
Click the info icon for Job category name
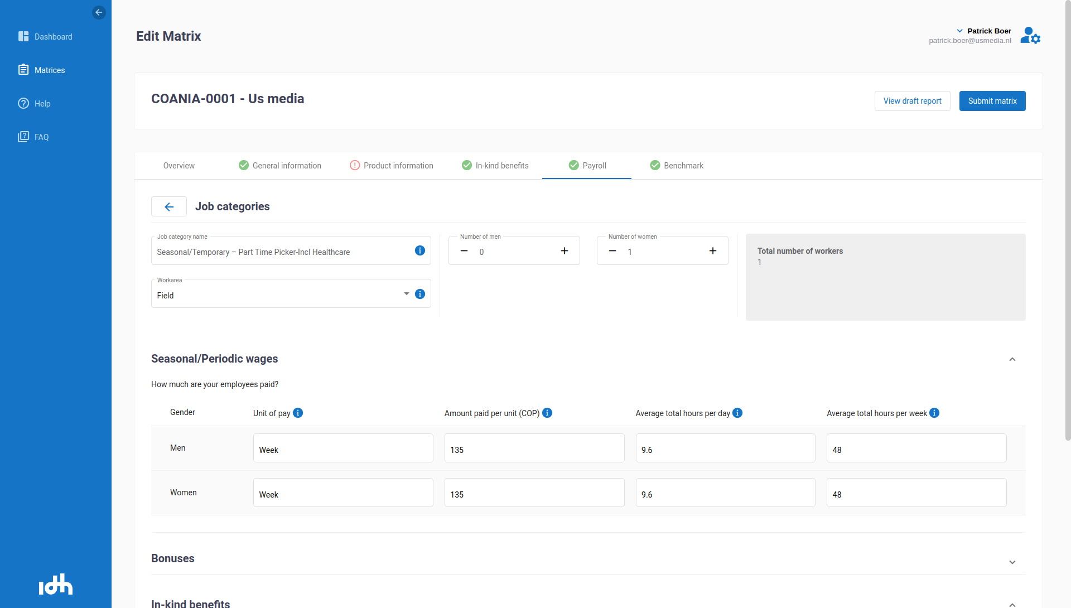coord(420,251)
